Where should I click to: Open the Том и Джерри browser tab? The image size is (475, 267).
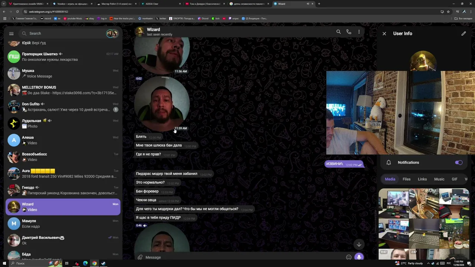point(205,4)
